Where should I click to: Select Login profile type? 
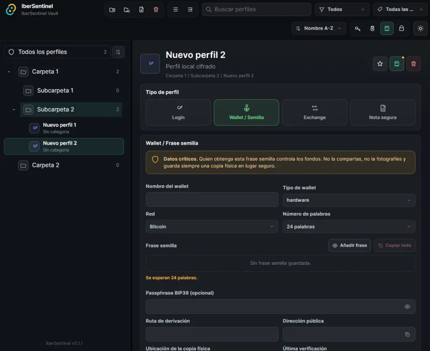(x=178, y=112)
